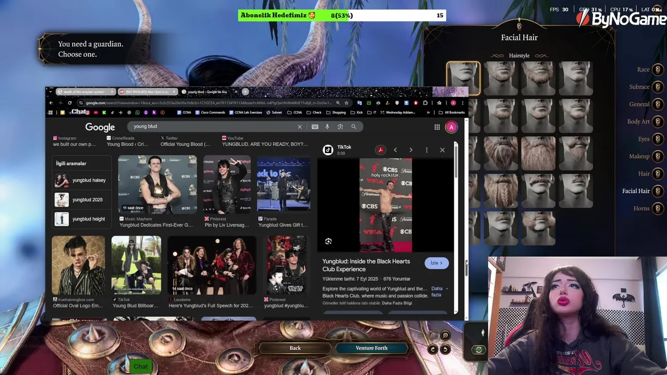667x375 pixels.
Task: Open a new Chrome tab
Action: click(245, 92)
